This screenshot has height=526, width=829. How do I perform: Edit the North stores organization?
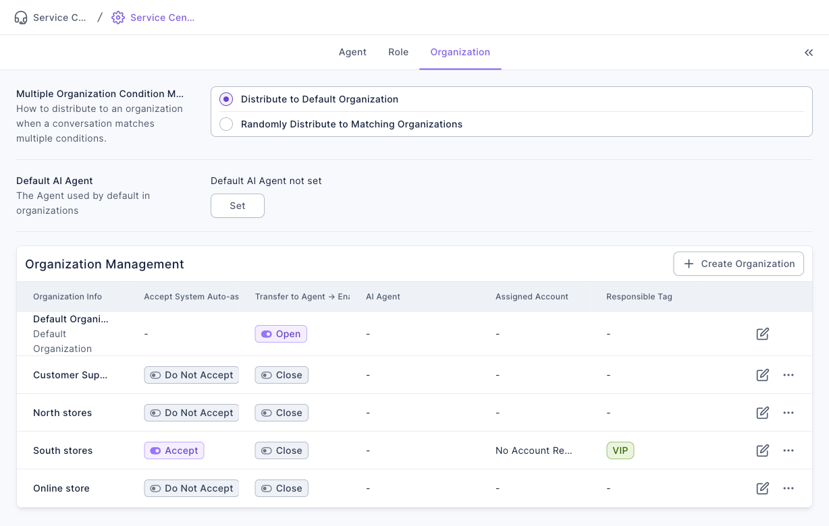[763, 413]
